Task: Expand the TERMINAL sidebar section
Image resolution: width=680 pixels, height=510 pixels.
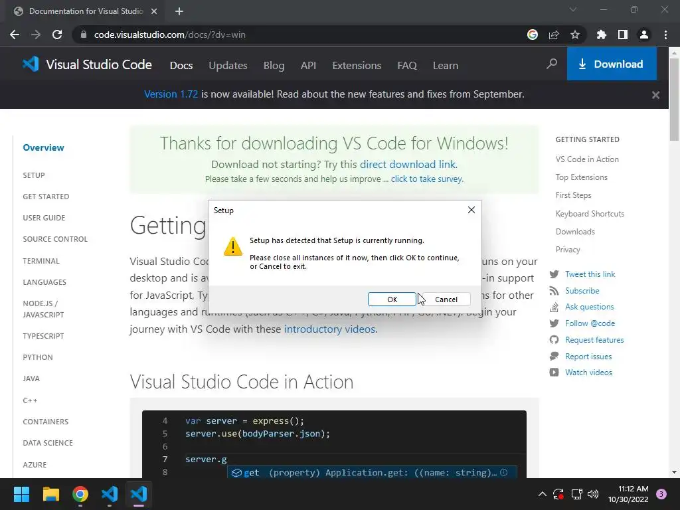Action: coord(41,261)
